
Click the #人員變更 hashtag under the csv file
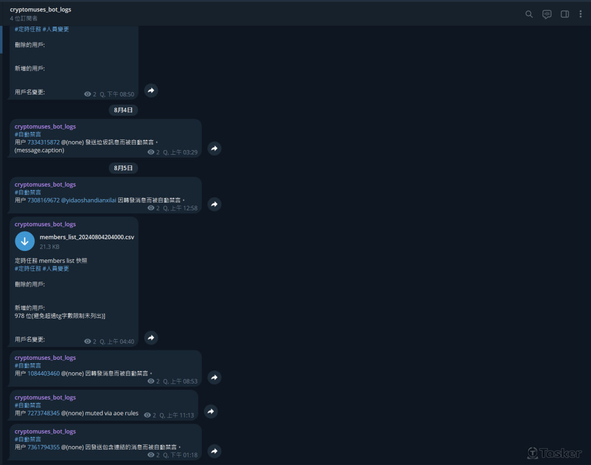coord(56,268)
